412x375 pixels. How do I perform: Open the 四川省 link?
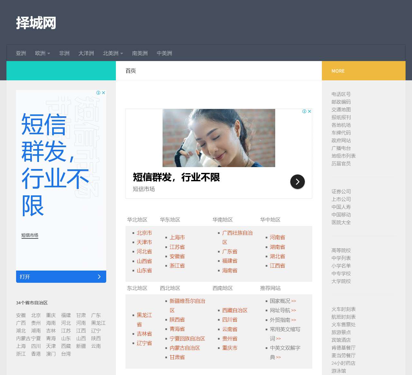(x=230, y=320)
